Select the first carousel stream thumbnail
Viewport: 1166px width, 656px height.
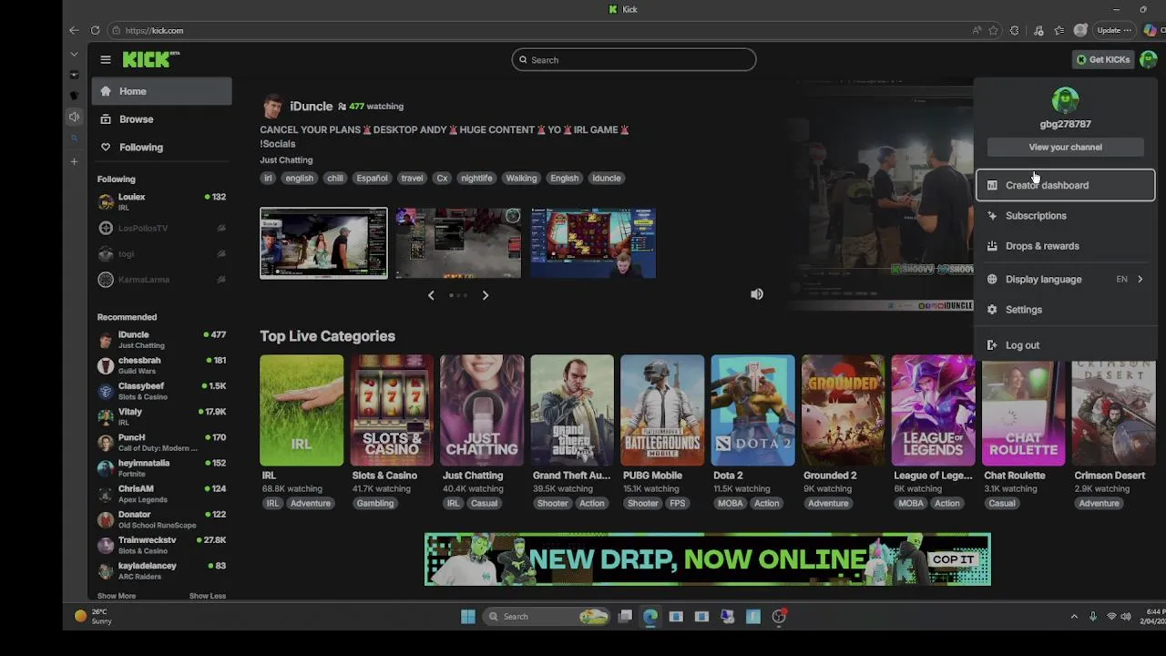(323, 243)
